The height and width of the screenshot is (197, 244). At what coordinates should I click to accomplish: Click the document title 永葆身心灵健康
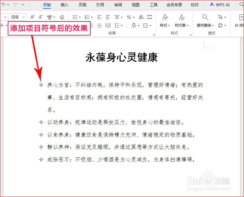point(121,57)
